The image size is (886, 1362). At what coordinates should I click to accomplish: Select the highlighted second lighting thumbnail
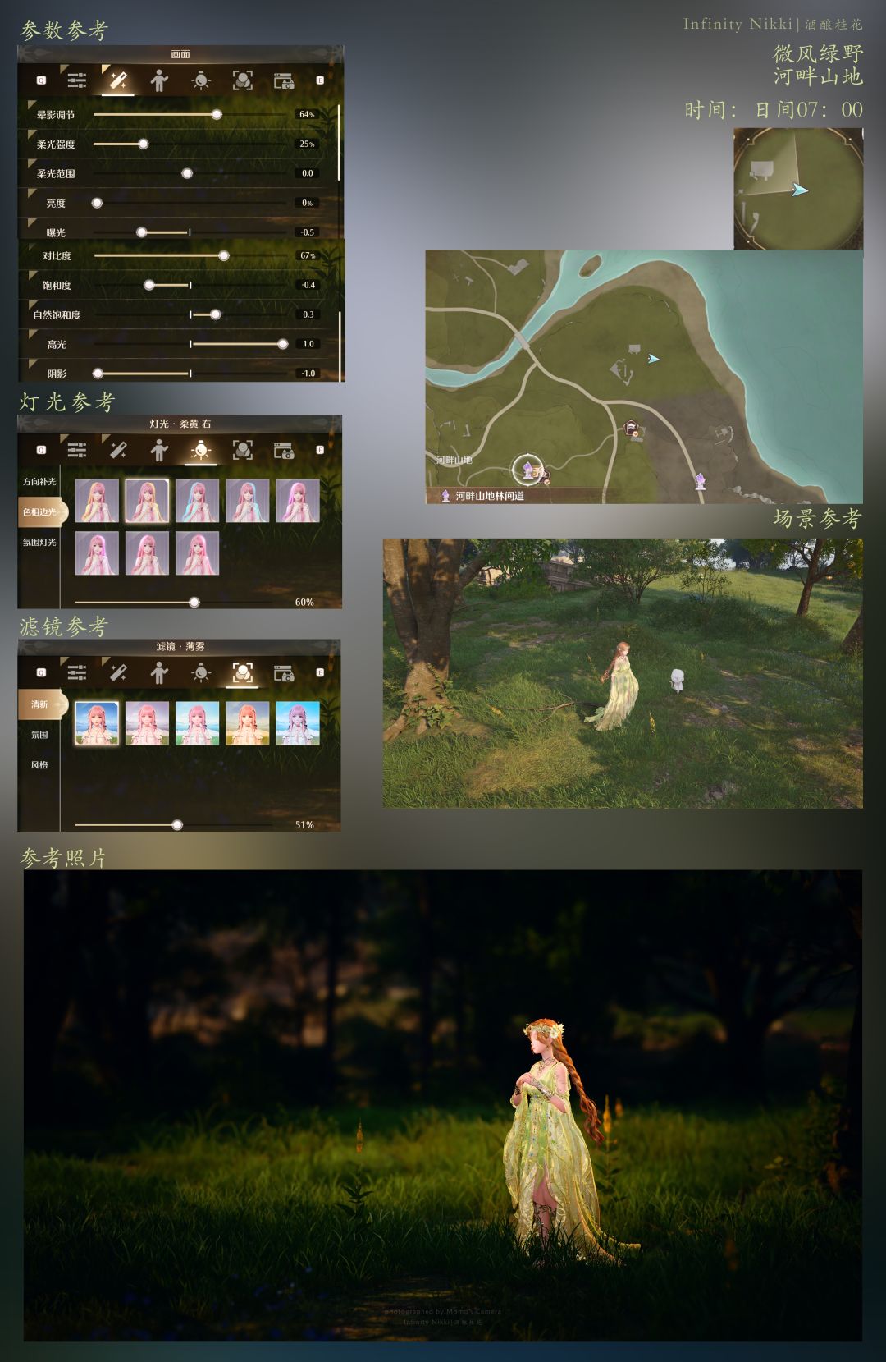coord(147,501)
